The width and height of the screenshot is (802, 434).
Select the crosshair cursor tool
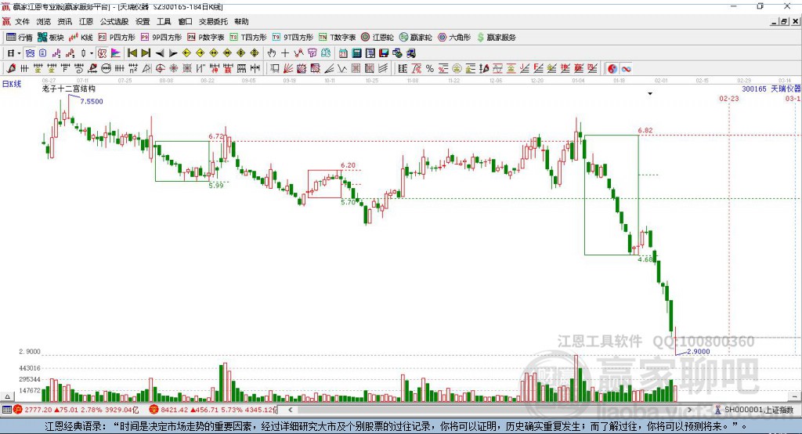pyautogui.click(x=285, y=53)
